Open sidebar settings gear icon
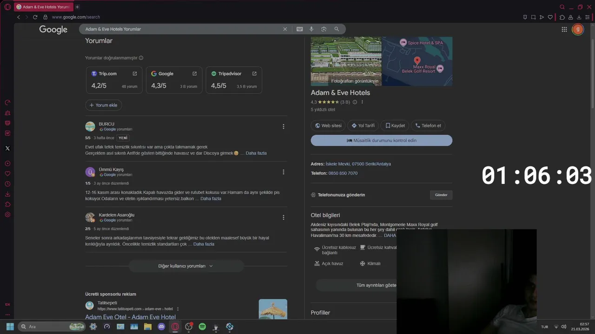595x334 pixels. click(x=7, y=215)
